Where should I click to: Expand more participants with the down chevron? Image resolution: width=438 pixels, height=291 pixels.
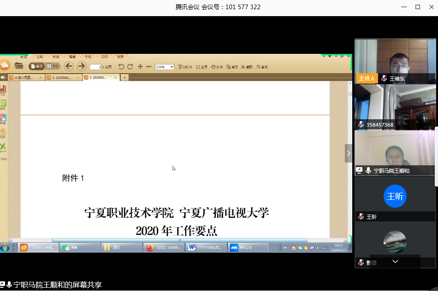point(395,262)
